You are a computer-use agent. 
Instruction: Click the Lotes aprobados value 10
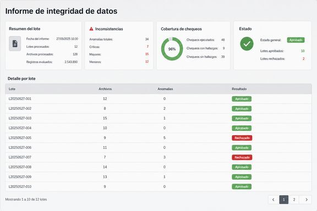pos(303,51)
